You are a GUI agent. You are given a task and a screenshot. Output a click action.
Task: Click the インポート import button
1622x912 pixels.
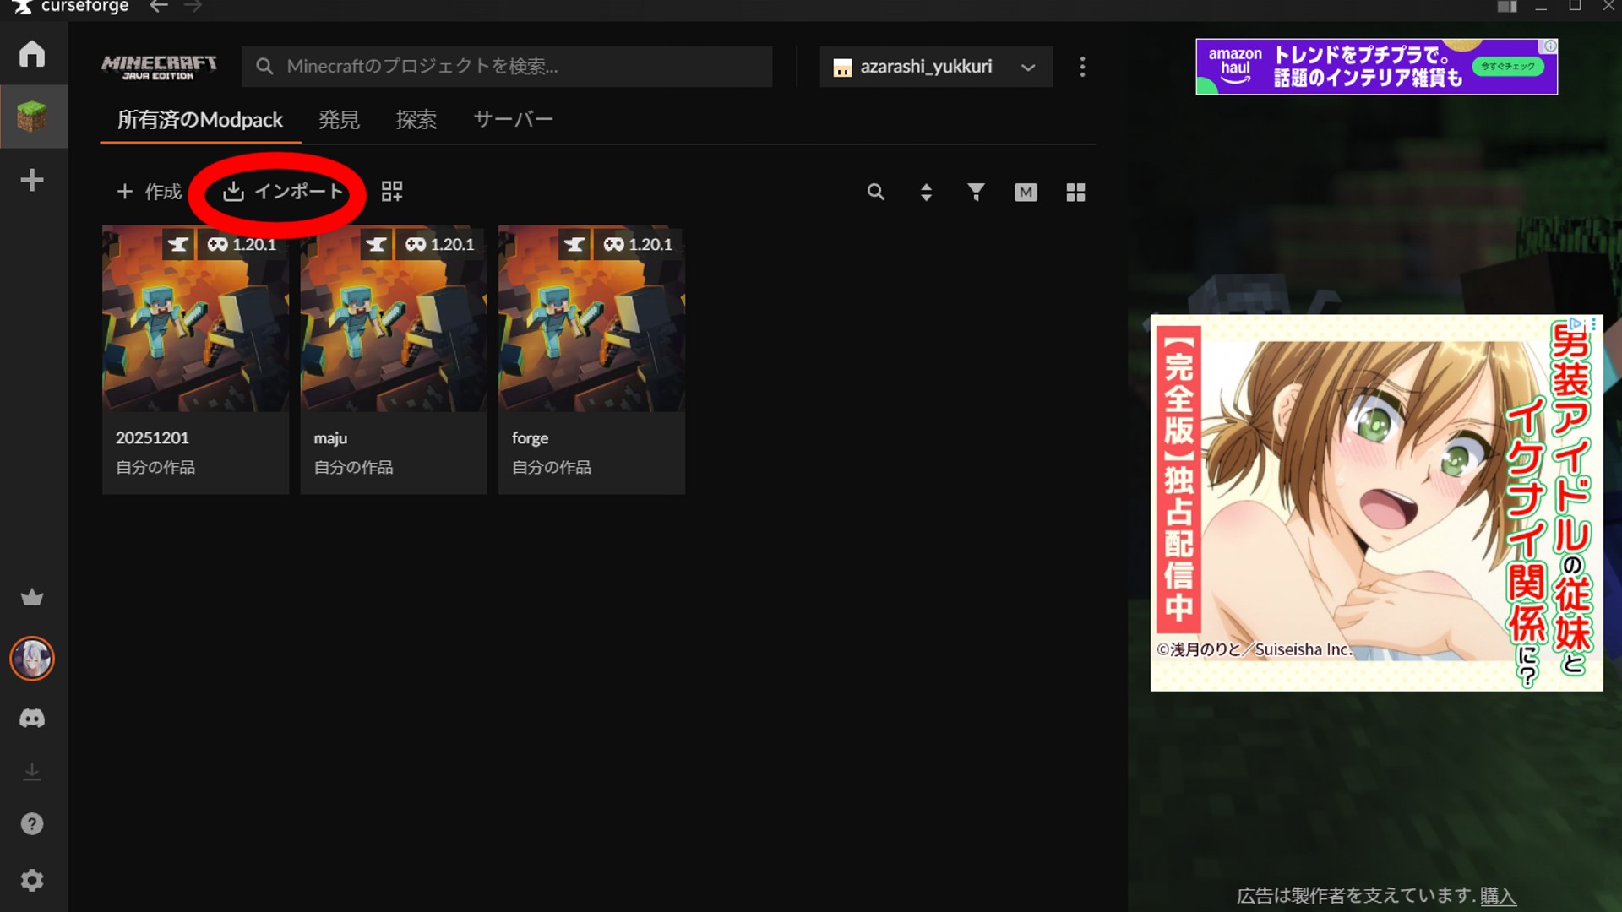(283, 192)
